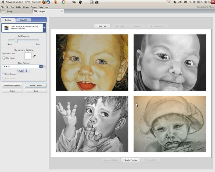The height and width of the screenshot is (172, 215).
Task: Click the Reset button
Action: tap(12, 91)
